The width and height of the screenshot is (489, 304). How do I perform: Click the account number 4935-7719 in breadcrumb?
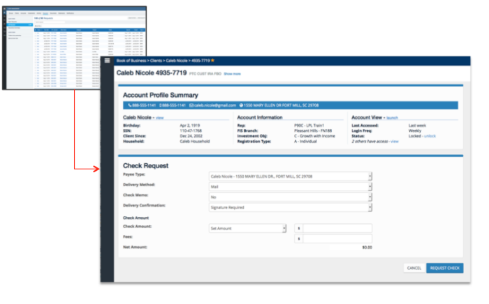click(200, 61)
